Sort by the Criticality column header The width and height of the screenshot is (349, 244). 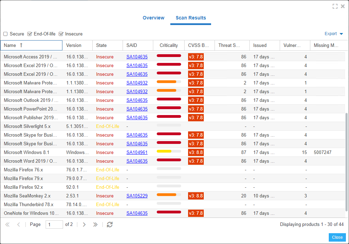click(169, 45)
